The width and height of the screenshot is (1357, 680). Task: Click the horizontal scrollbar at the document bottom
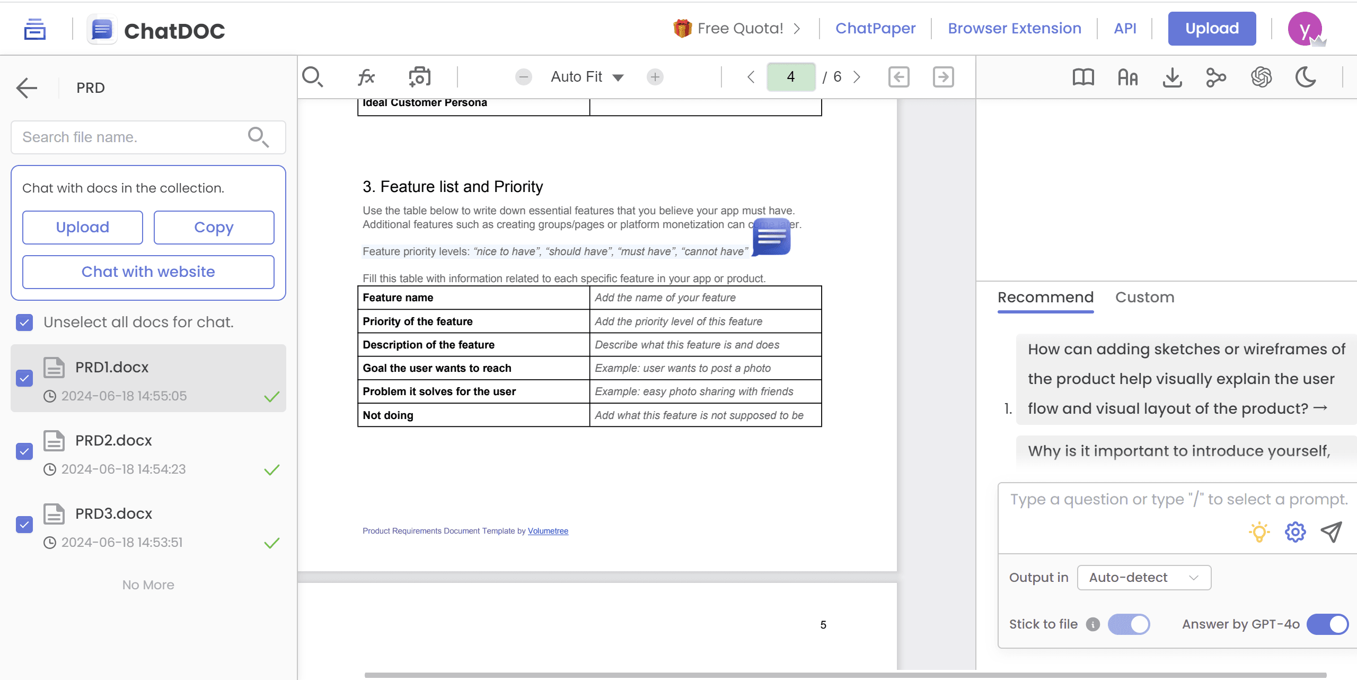[845, 675]
